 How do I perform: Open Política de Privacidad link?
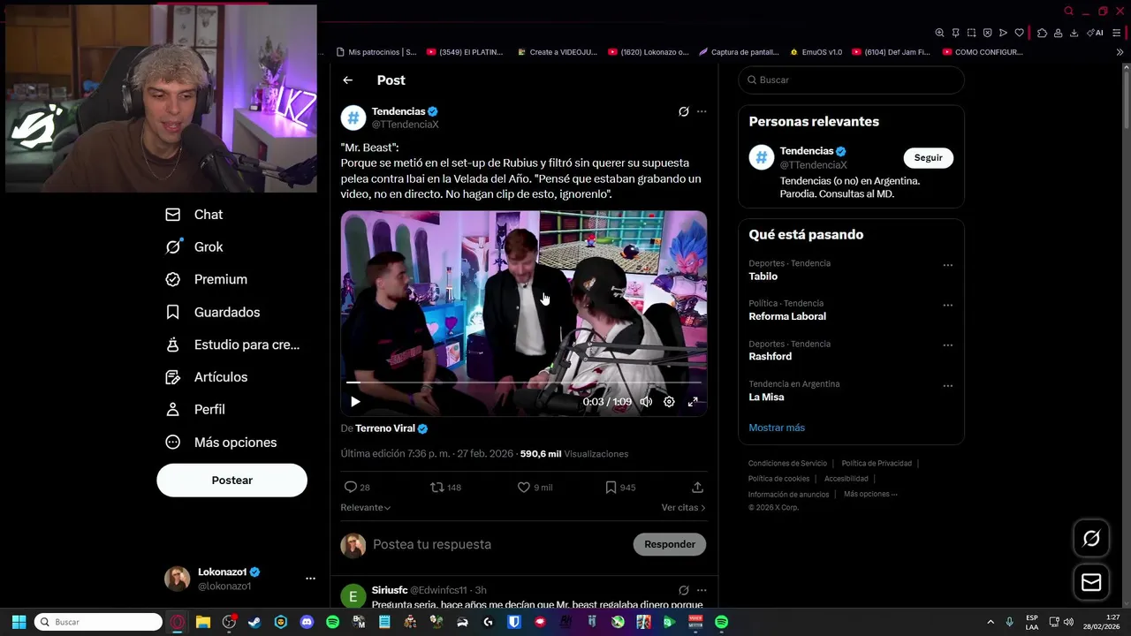tap(877, 464)
